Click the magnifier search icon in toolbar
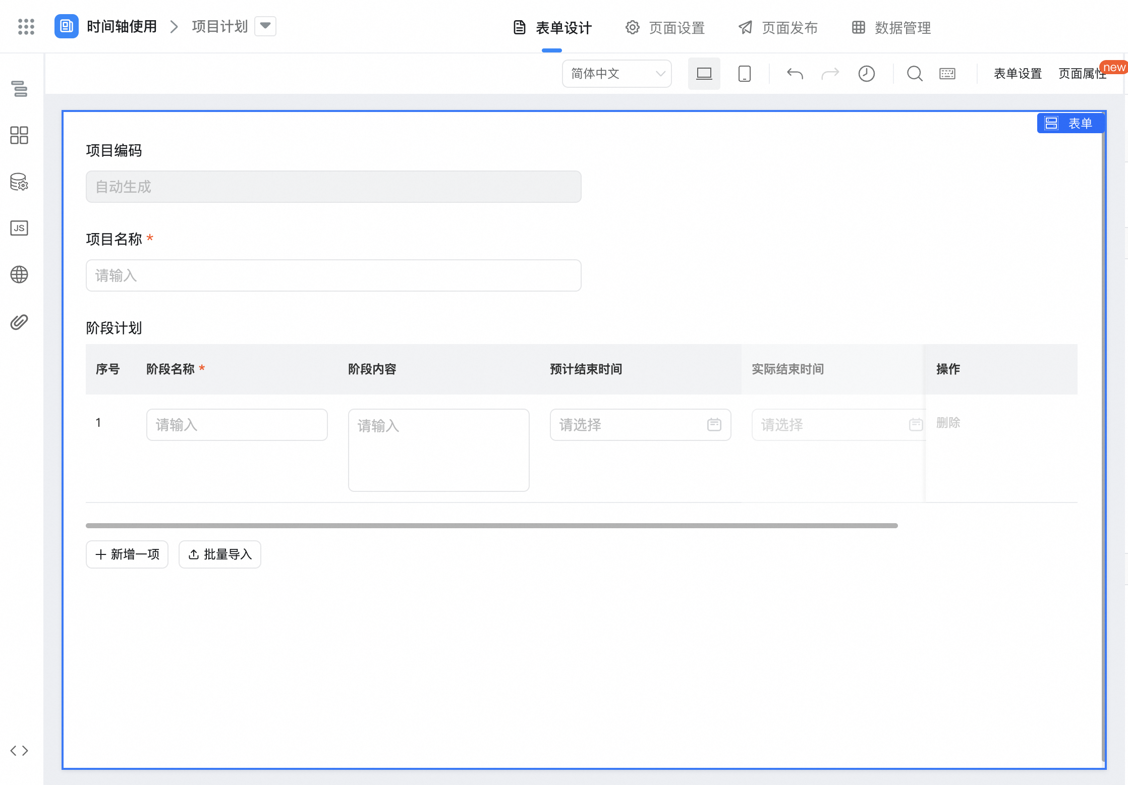This screenshot has width=1128, height=785. [915, 74]
